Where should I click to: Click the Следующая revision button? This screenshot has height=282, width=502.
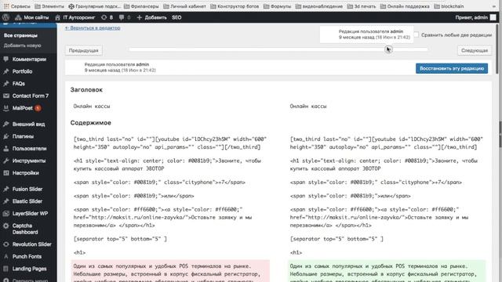coord(475,50)
